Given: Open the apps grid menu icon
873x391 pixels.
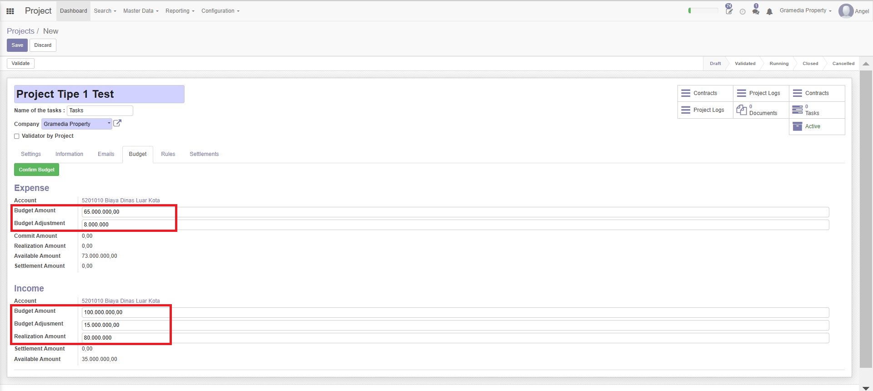Looking at the screenshot, I should (x=10, y=11).
